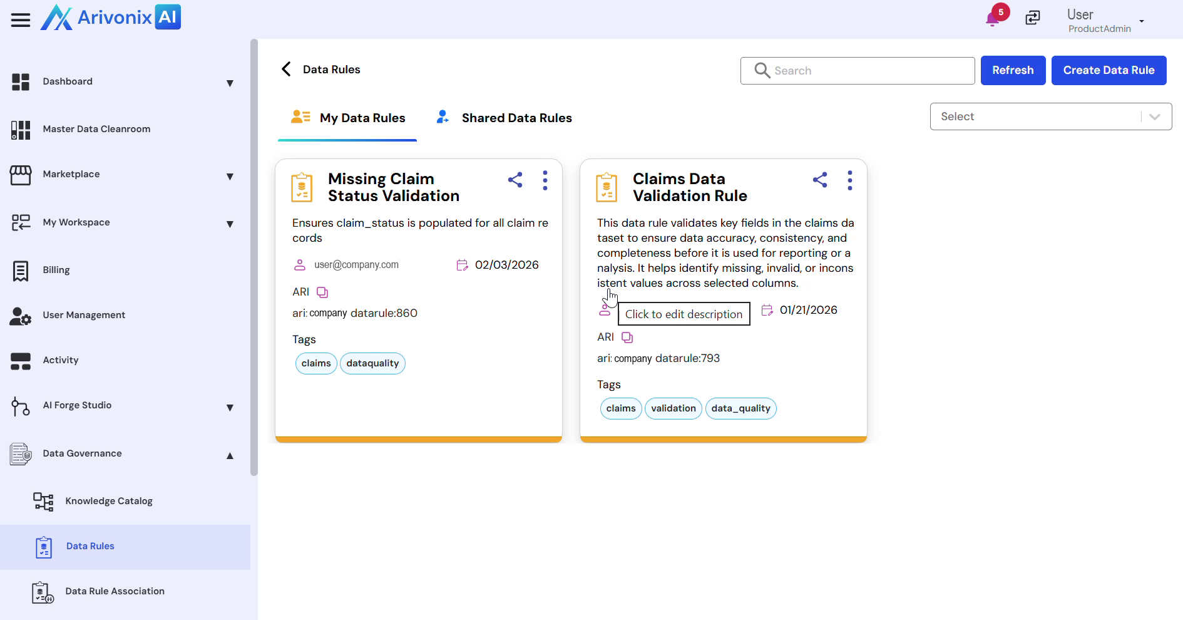Click the switch workspace icon in header
Viewport: 1183px width, 620px height.
[1033, 18]
